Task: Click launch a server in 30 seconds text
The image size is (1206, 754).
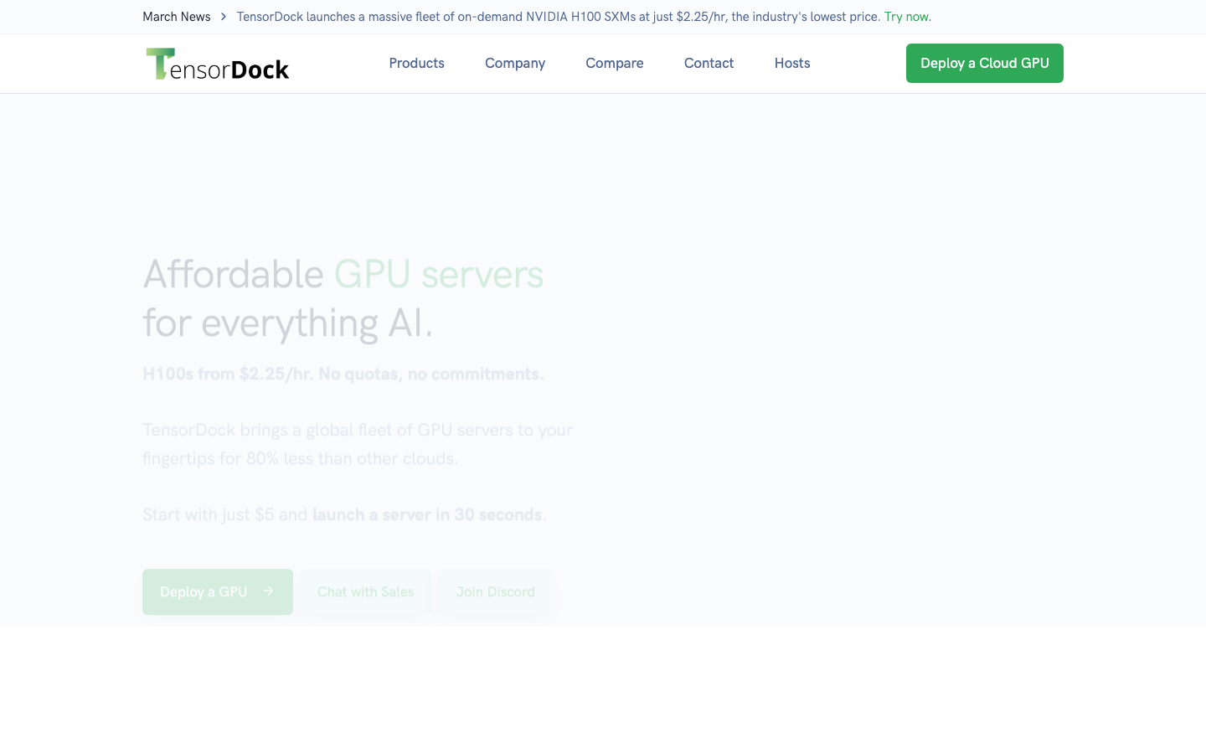Action: tap(427, 514)
